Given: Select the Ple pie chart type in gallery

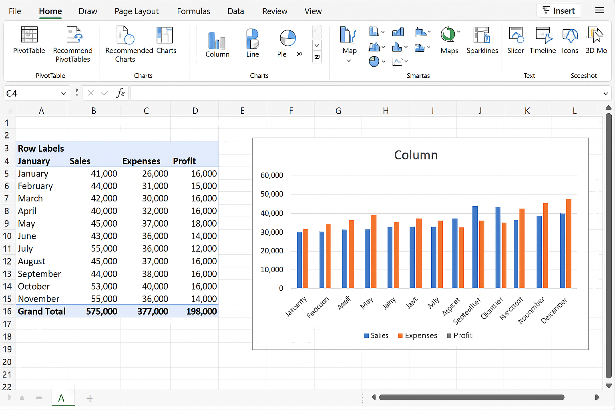Looking at the screenshot, I should pyautogui.click(x=287, y=43).
